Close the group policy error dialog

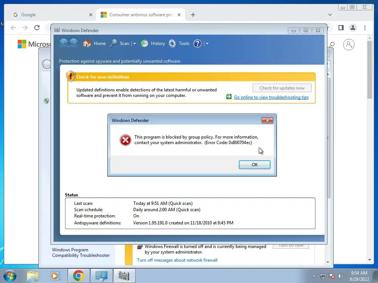pos(267,120)
